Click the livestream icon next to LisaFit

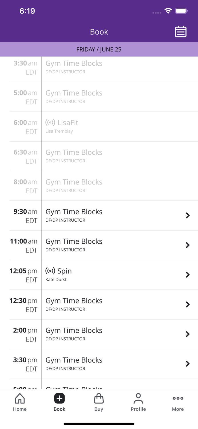[50, 122]
